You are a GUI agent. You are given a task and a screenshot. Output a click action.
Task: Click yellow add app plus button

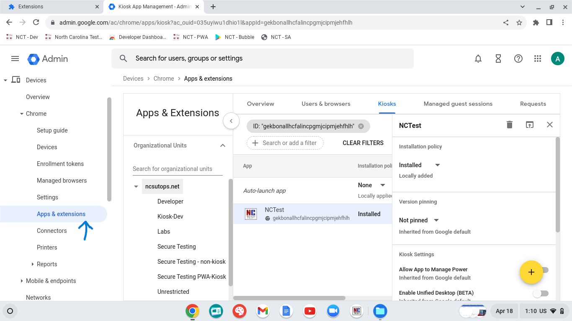tap(531, 272)
